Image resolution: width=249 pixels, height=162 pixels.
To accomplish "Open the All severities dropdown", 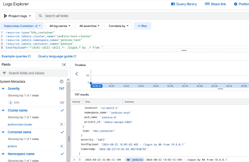I will point(89,26).
